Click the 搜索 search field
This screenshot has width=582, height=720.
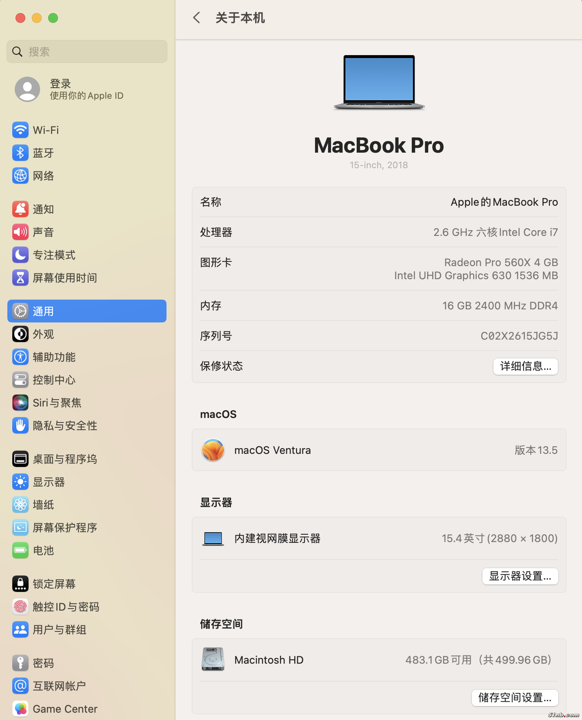click(87, 52)
